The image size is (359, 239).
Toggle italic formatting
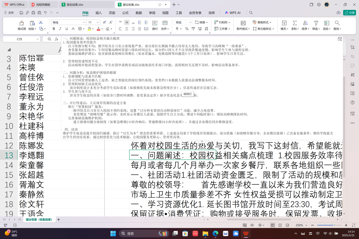(x=60, y=29)
